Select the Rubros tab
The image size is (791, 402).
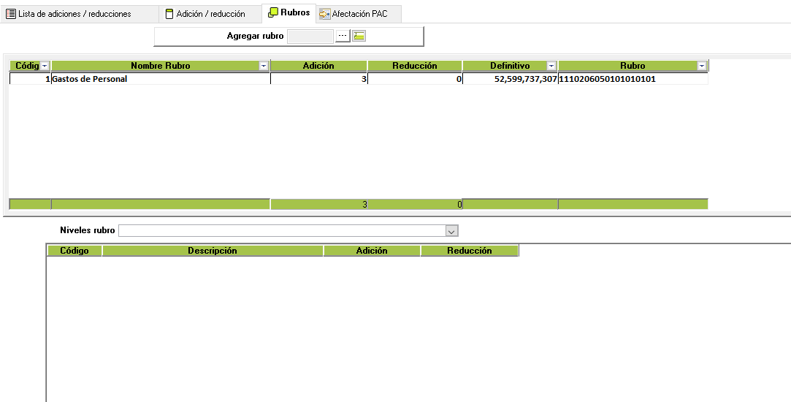pos(289,12)
